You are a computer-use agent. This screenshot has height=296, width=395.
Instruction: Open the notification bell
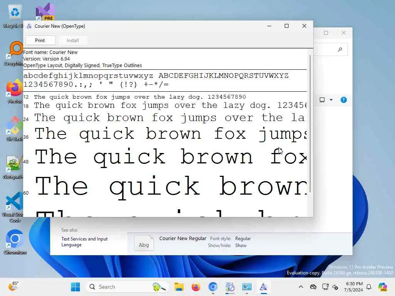(x=369, y=287)
